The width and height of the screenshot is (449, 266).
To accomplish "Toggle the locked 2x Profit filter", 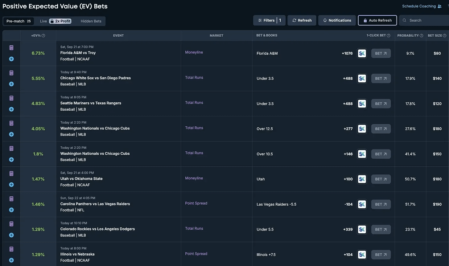I will (60, 21).
